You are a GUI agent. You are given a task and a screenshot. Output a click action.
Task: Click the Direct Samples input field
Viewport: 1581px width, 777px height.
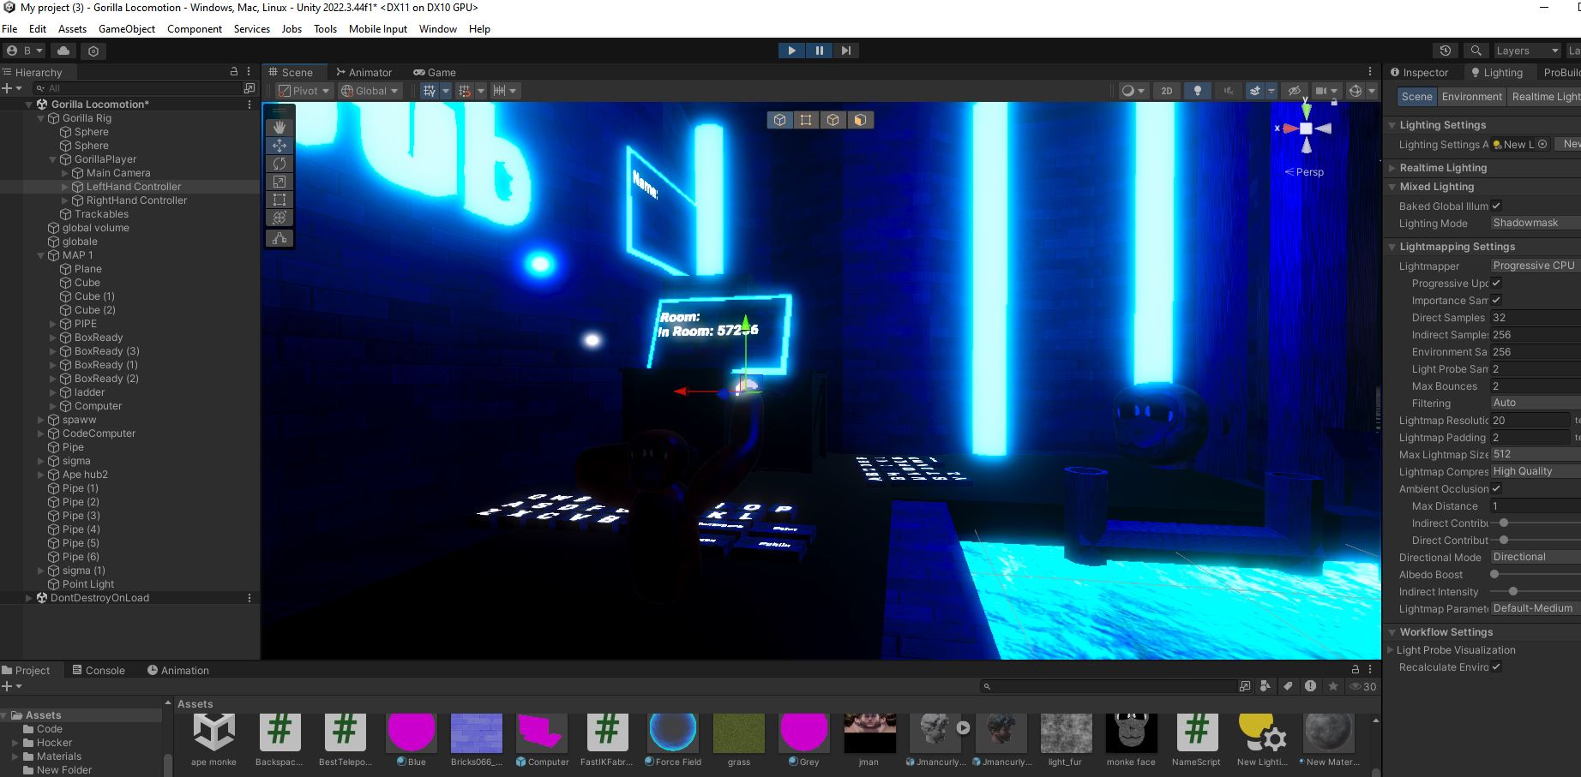click(x=1535, y=317)
